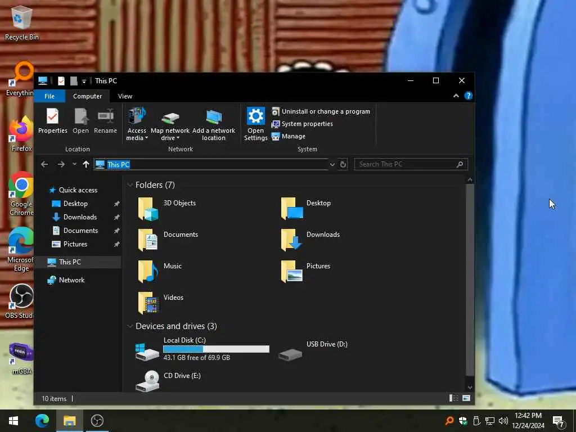The width and height of the screenshot is (576, 432).
Task: Open Windows Security tray icon
Action: coord(463,421)
